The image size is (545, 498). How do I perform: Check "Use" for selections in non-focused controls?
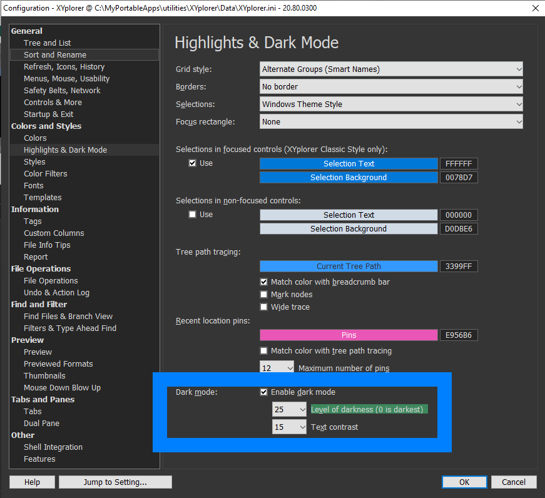(x=193, y=214)
